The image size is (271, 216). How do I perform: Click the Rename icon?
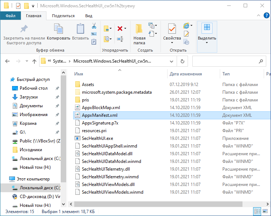coord(120,39)
